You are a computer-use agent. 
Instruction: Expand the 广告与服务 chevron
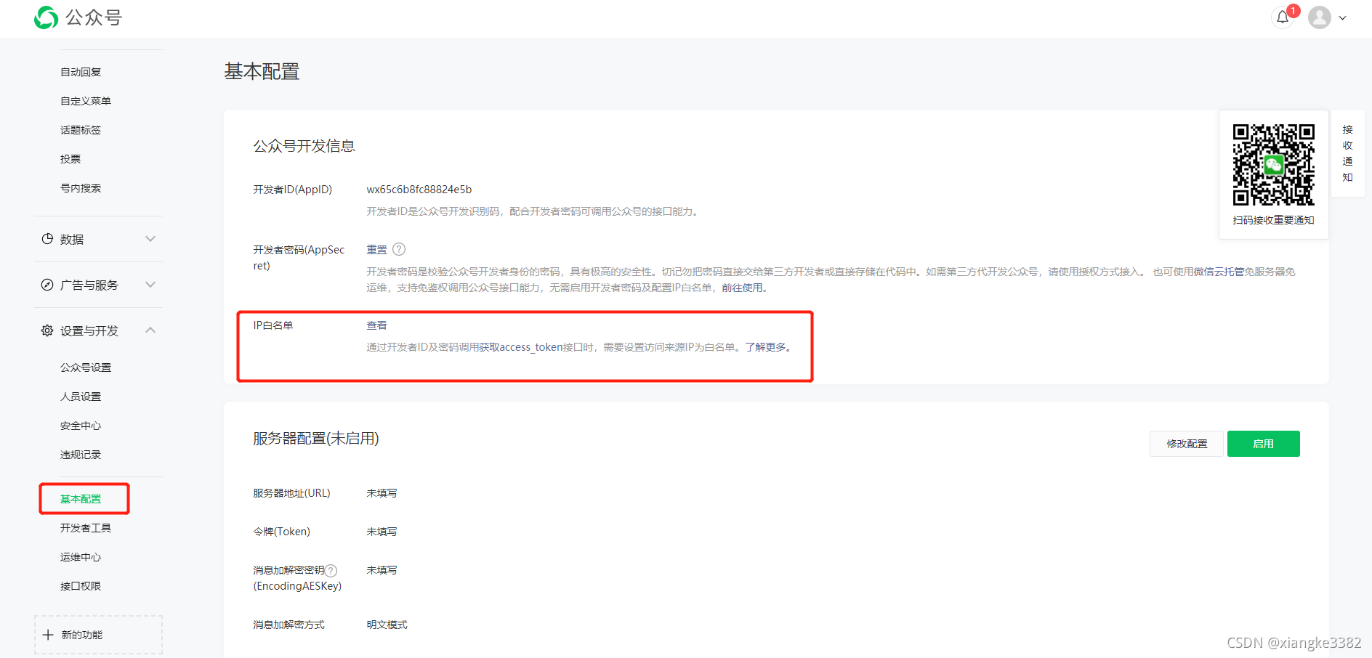click(150, 285)
